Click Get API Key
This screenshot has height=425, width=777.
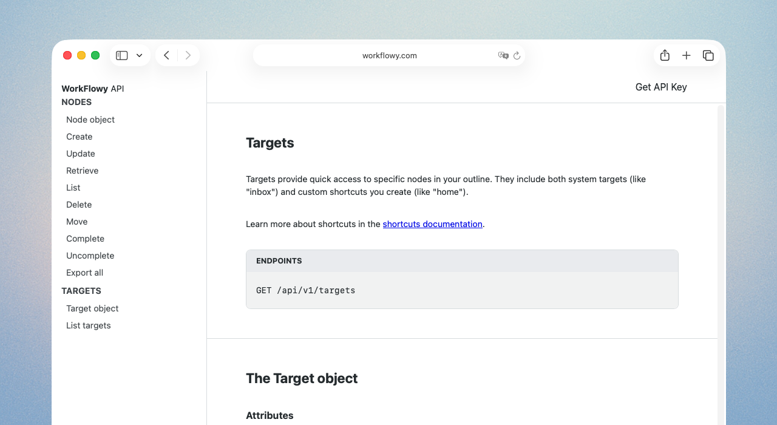661,87
